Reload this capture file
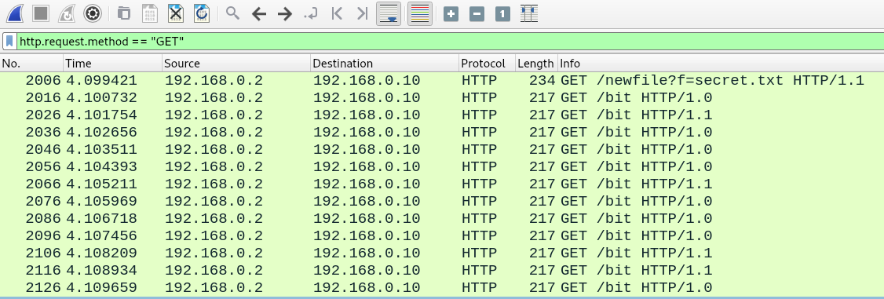The image size is (884, 299). click(202, 13)
